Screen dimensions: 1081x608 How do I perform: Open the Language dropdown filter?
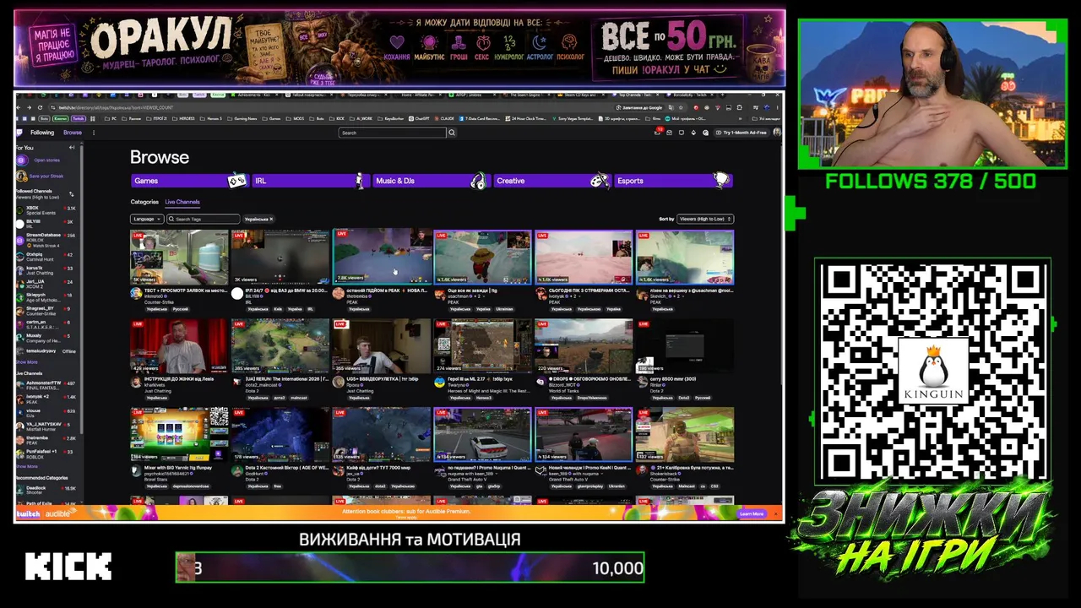[x=146, y=219]
